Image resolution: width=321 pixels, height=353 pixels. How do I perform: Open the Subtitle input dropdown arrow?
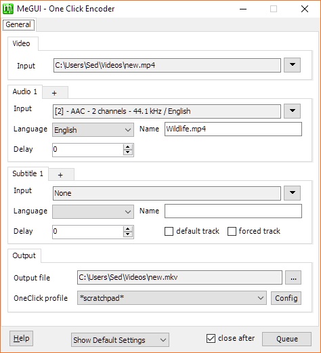pyautogui.click(x=292, y=193)
